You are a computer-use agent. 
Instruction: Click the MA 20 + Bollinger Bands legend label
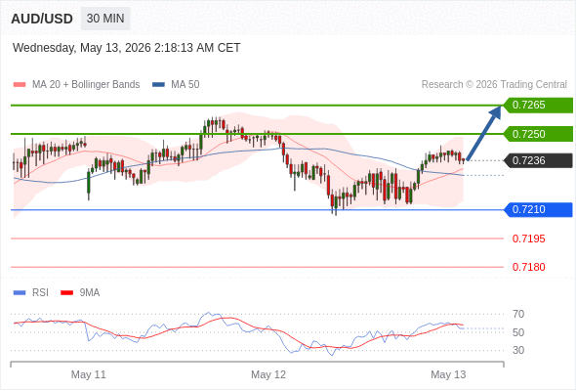[86, 85]
